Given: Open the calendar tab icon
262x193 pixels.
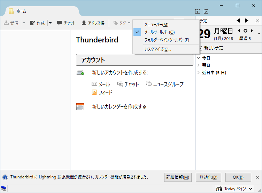Looking at the screenshot, I should [198, 11].
